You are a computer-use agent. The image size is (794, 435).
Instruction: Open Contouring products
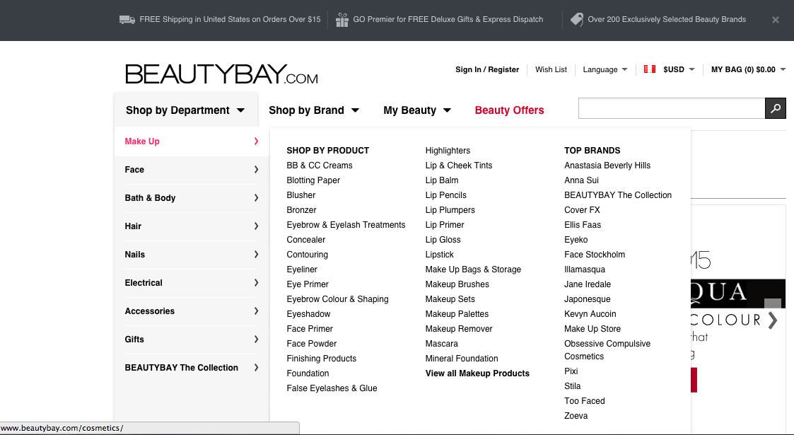308,255
